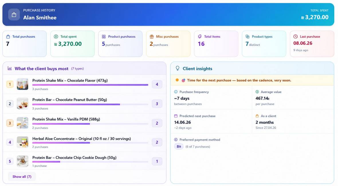Click rank badge 3 in the product list
Viewport: 338px width, 186px height.
(x=10, y=123)
